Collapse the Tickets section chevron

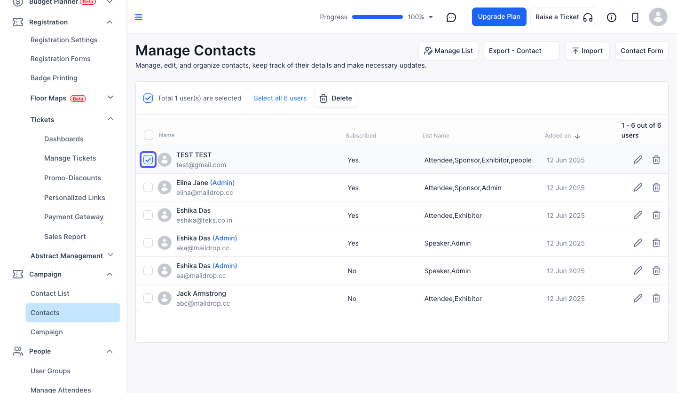point(110,119)
